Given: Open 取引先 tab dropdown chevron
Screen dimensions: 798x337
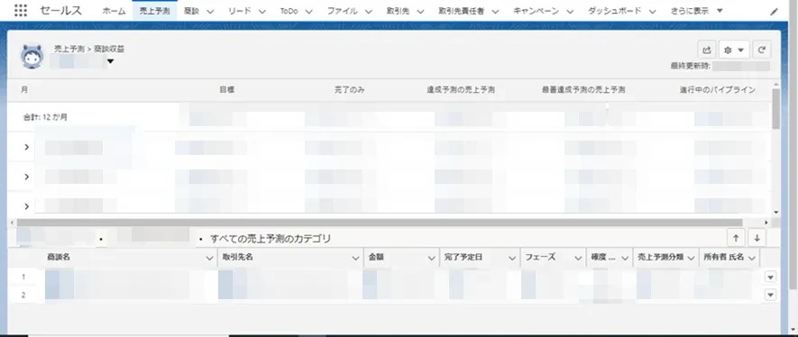Looking at the screenshot, I should point(421,12).
